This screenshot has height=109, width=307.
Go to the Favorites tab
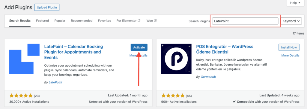105,21
